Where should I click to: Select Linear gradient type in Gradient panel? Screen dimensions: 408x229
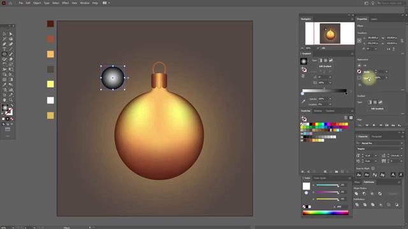[x=320, y=60]
